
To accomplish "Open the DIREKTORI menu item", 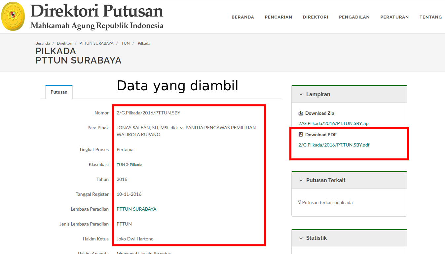I will tap(315, 17).
